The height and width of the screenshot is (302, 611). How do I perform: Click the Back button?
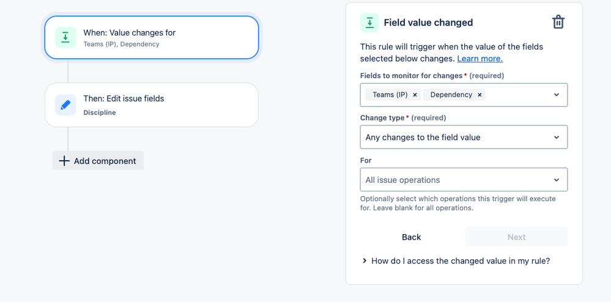click(412, 237)
